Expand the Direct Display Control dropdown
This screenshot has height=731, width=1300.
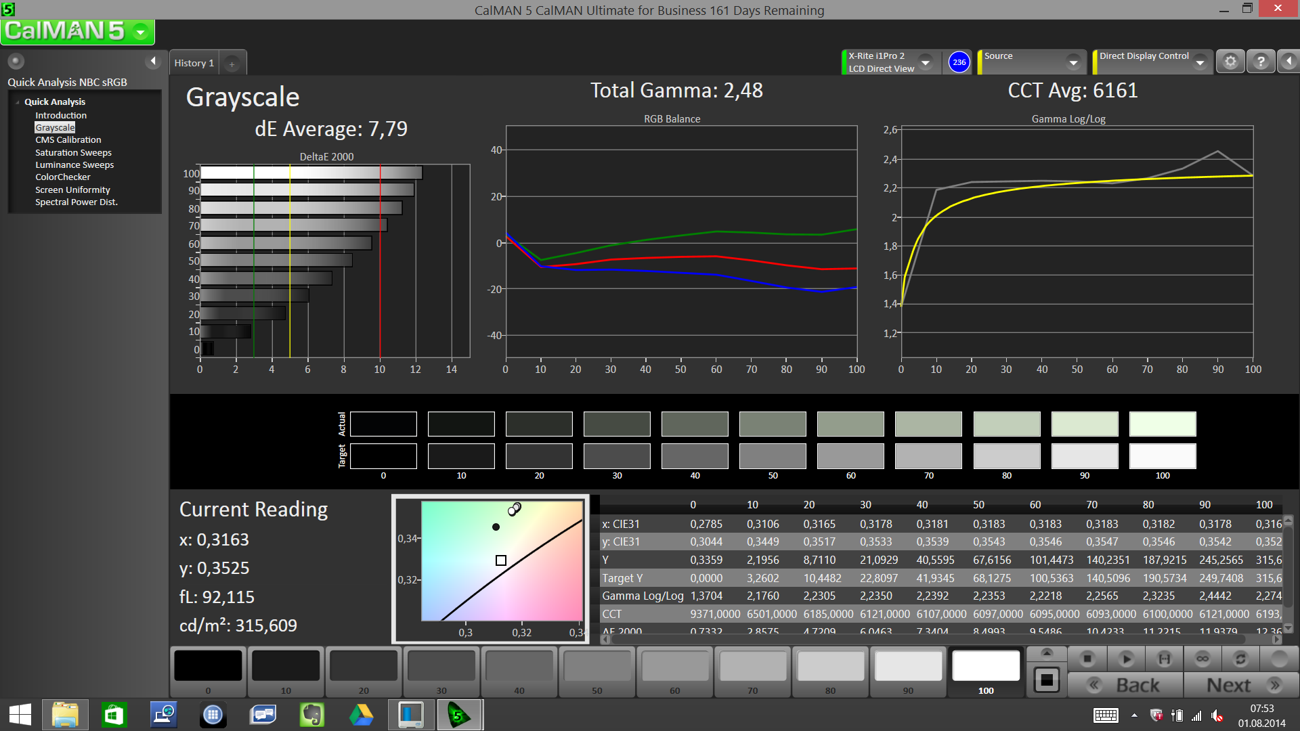point(1200,62)
